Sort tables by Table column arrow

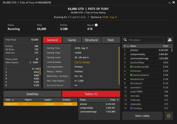point(13,100)
